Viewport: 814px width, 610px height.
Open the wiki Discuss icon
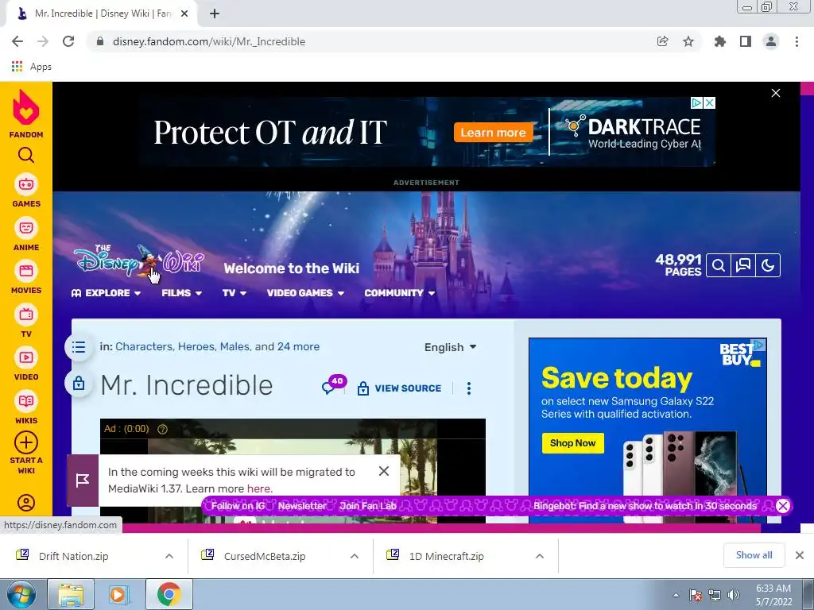[743, 265]
